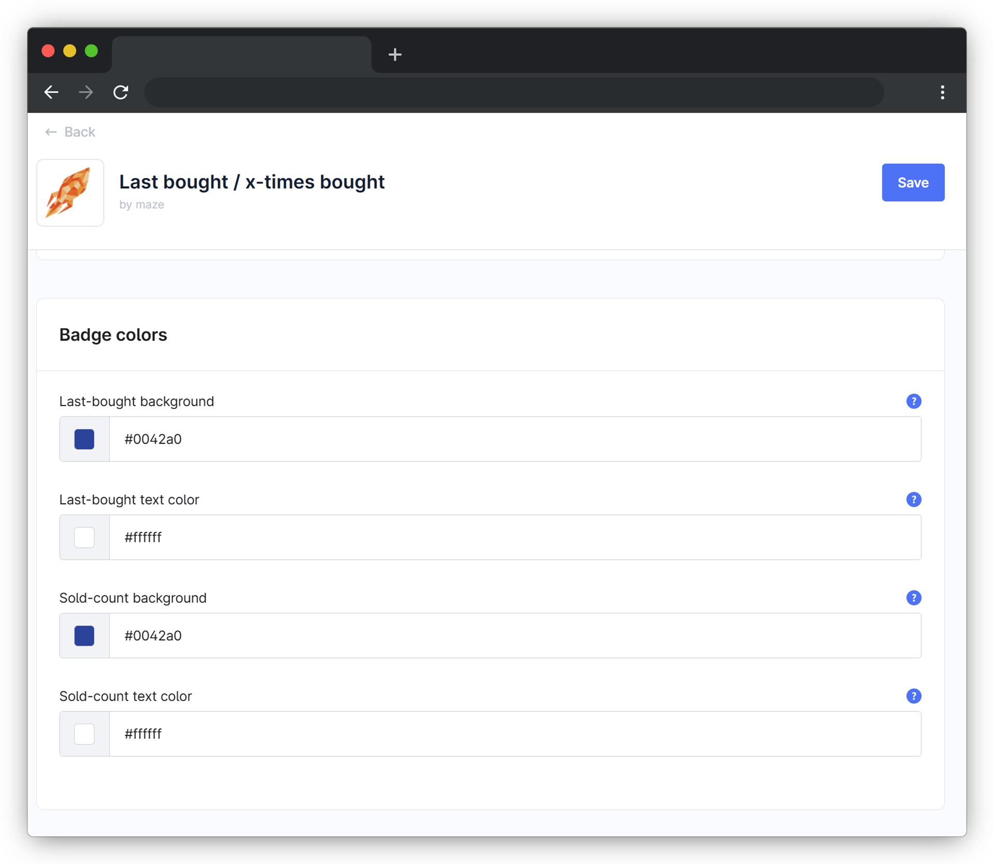Click the browser back arrow

click(x=51, y=92)
